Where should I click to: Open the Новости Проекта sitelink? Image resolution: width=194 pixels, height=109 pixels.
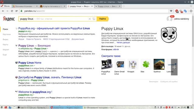[34, 39]
